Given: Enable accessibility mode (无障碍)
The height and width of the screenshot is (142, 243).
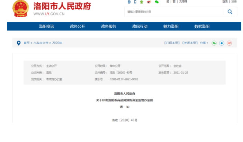Looking at the screenshot, I should (183, 2).
